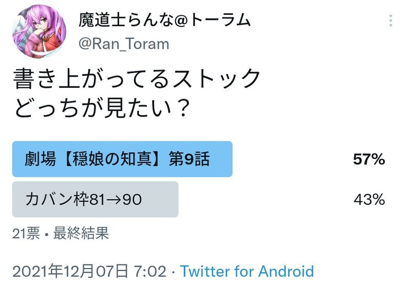Click the 最終結果 final results label

(x=81, y=233)
